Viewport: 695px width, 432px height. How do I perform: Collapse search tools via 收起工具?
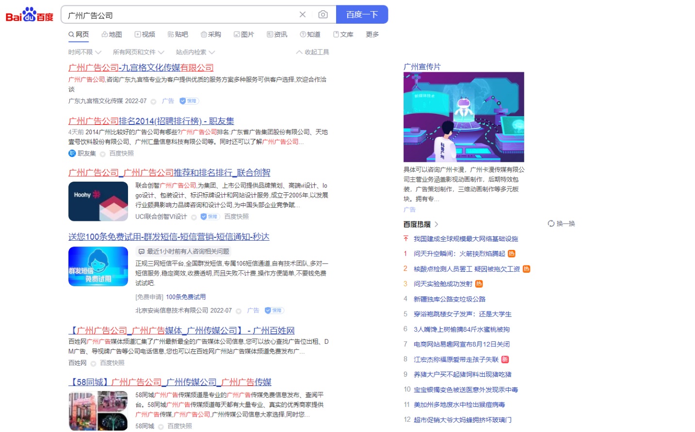313,52
